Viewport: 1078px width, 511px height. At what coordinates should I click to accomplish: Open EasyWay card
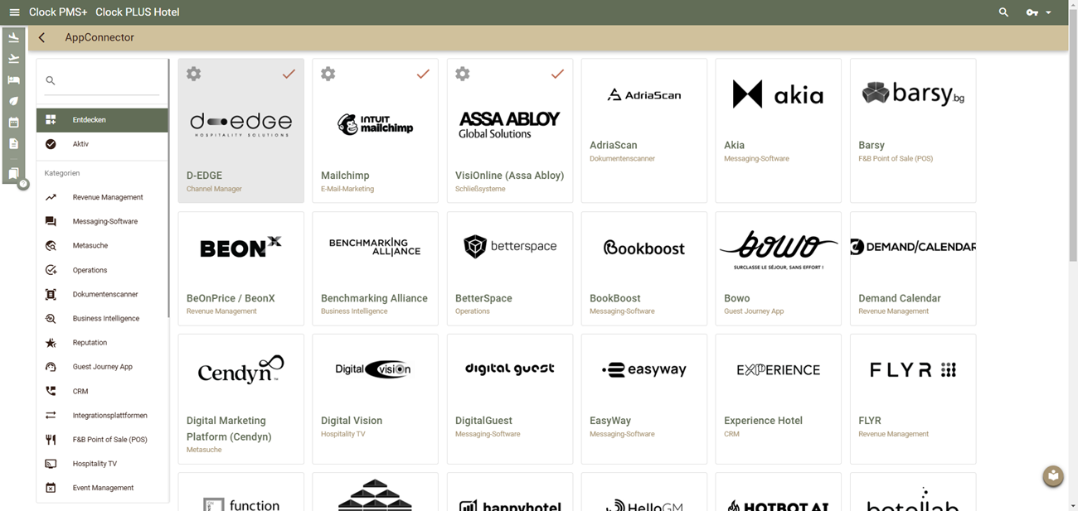click(x=644, y=399)
